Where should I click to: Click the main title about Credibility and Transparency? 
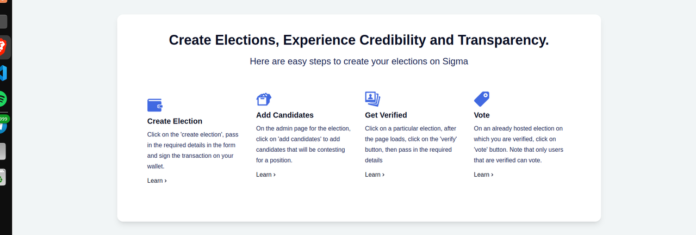coord(359,40)
